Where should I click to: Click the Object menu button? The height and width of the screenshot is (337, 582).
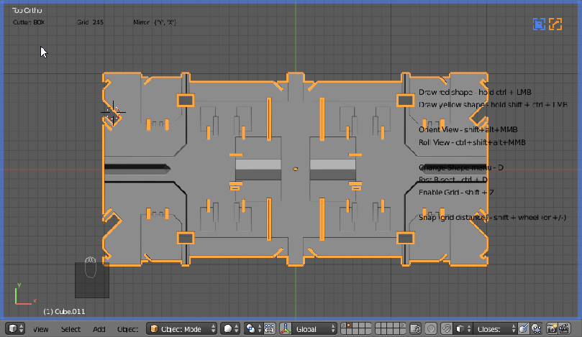tap(127, 329)
